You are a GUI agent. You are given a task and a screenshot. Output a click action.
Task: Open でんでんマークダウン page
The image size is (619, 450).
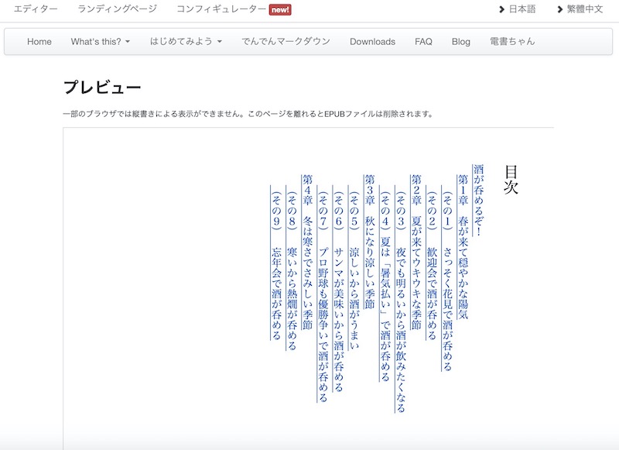(x=286, y=42)
